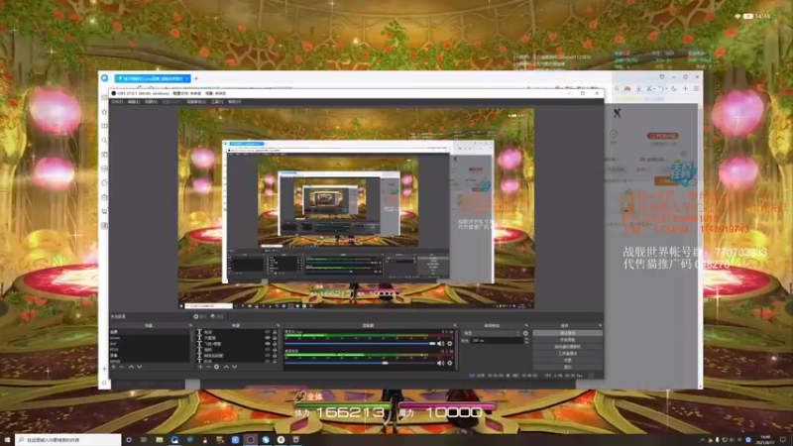Open OBS 视图(V) View menu

point(151,102)
